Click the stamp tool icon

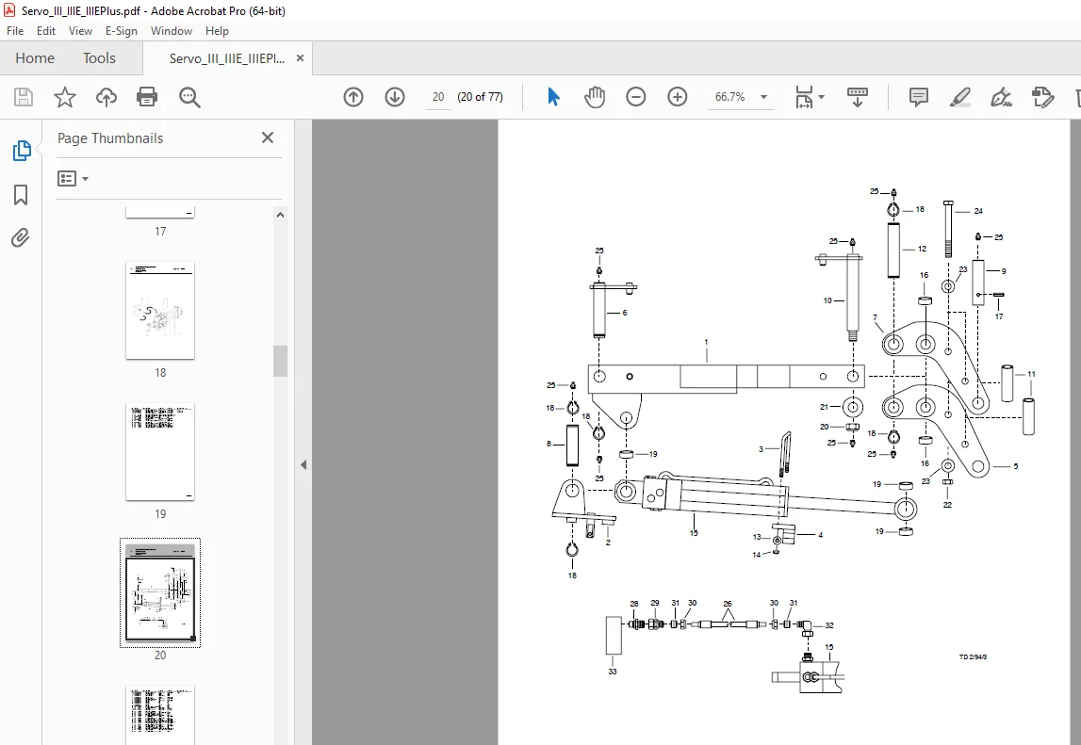click(1042, 97)
